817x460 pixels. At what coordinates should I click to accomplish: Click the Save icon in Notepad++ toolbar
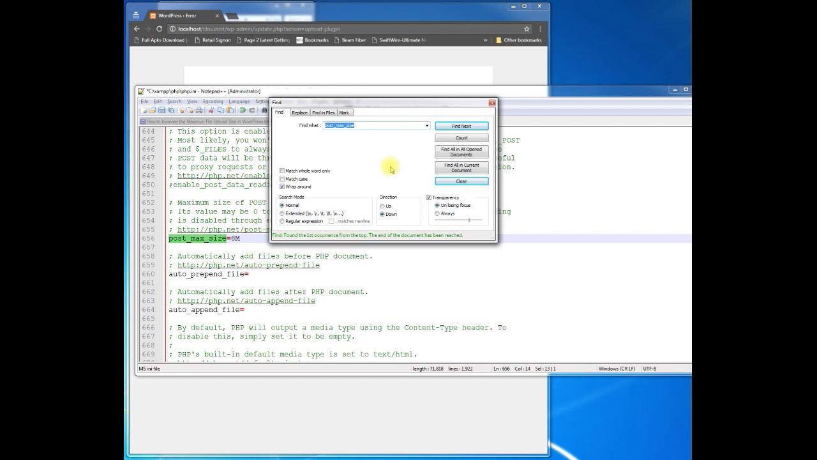tap(162, 111)
